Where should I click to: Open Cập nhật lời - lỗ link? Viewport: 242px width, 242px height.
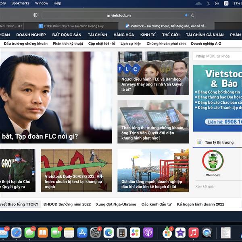click(x=102, y=44)
